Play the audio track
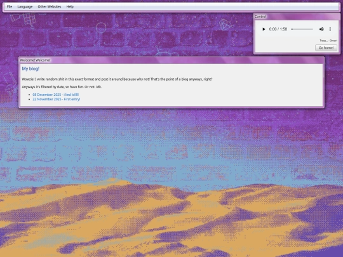343x257 pixels. coord(264,29)
